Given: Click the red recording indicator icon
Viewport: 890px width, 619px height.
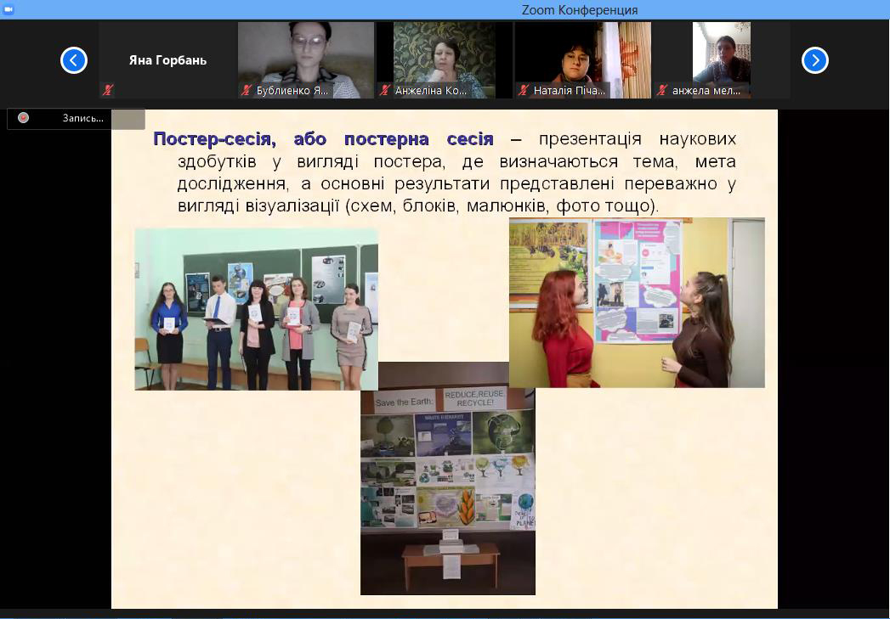Looking at the screenshot, I should click(x=24, y=118).
